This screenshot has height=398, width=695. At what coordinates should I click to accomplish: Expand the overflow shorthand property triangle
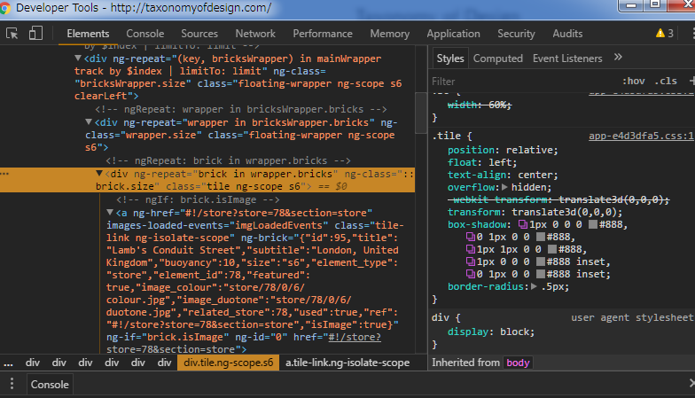pyautogui.click(x=505, y=188)
